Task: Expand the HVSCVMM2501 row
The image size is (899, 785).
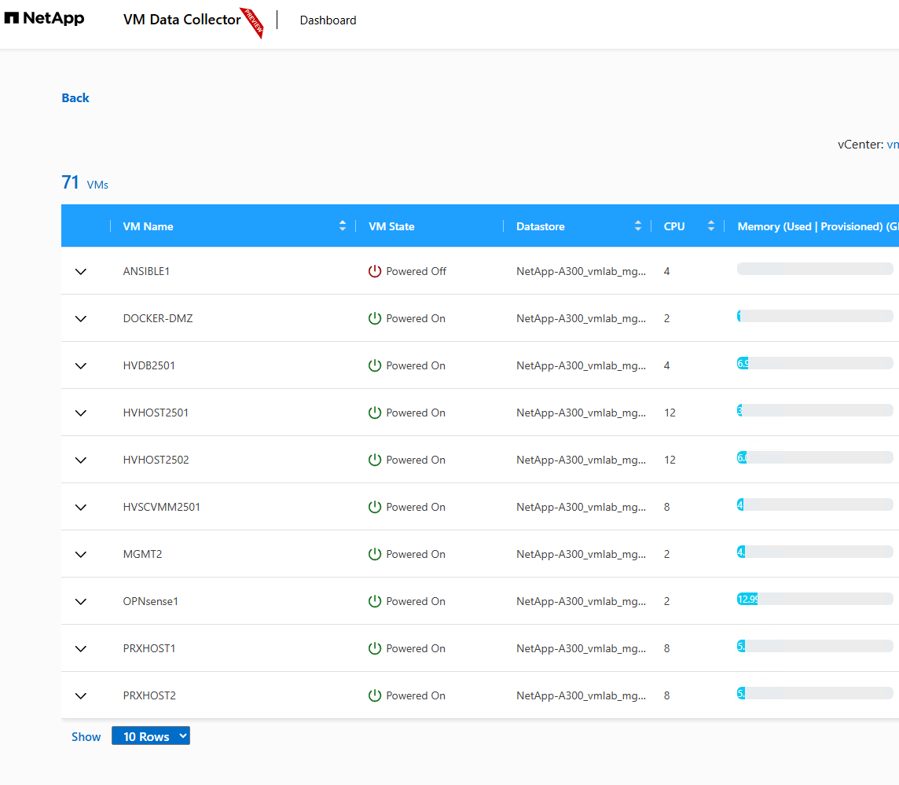Action: (x=81, y=507)
